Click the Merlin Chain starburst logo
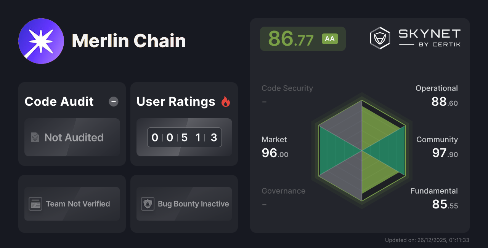 41,41
